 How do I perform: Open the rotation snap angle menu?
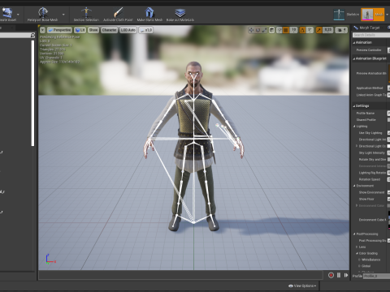[x=310, y=30]
